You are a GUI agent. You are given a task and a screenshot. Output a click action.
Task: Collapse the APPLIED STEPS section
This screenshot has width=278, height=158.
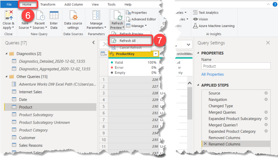click(198, 85)
